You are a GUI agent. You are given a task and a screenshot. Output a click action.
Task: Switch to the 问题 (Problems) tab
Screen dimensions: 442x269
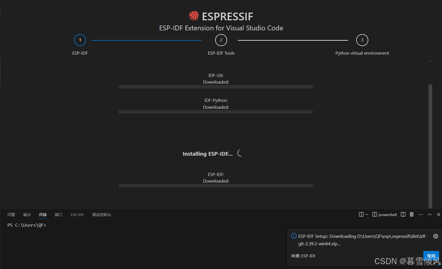(11, 215)
